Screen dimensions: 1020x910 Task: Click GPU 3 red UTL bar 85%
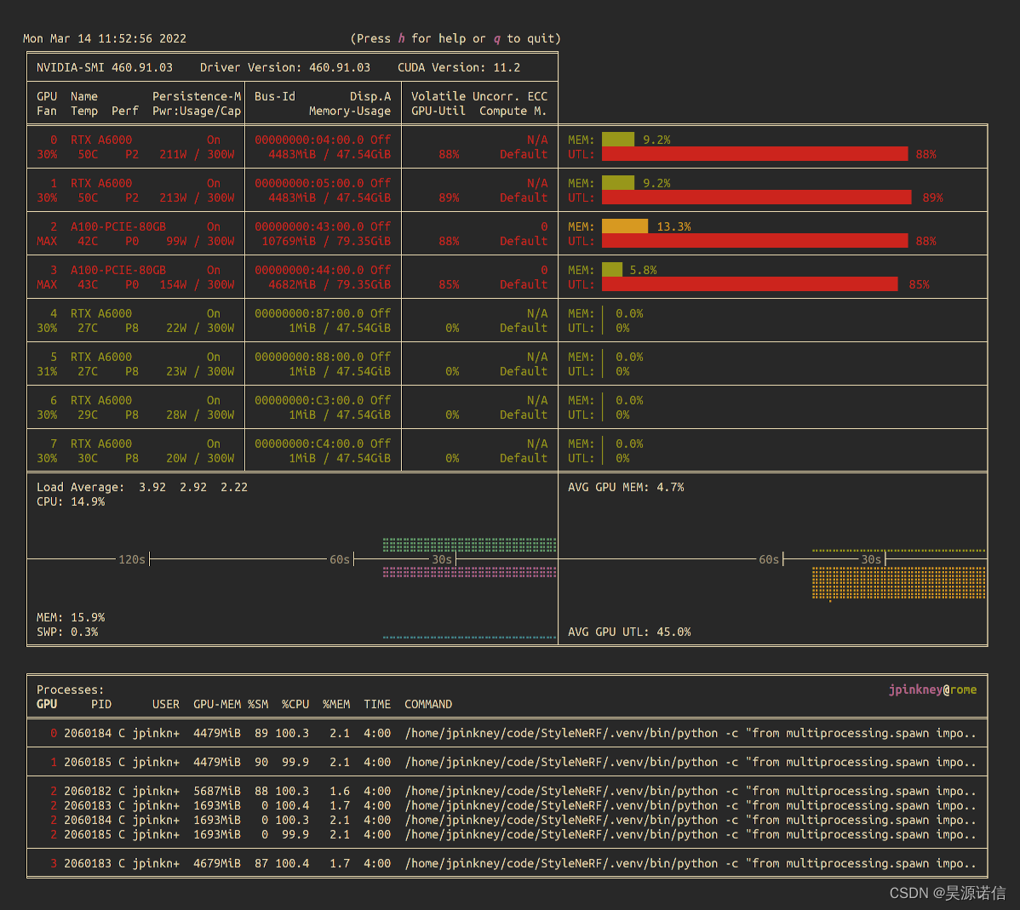(749, 284)
